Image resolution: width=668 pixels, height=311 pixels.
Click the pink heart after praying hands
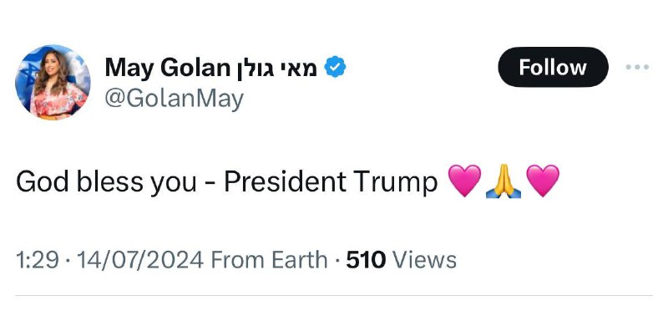click(x=542, y=181)
